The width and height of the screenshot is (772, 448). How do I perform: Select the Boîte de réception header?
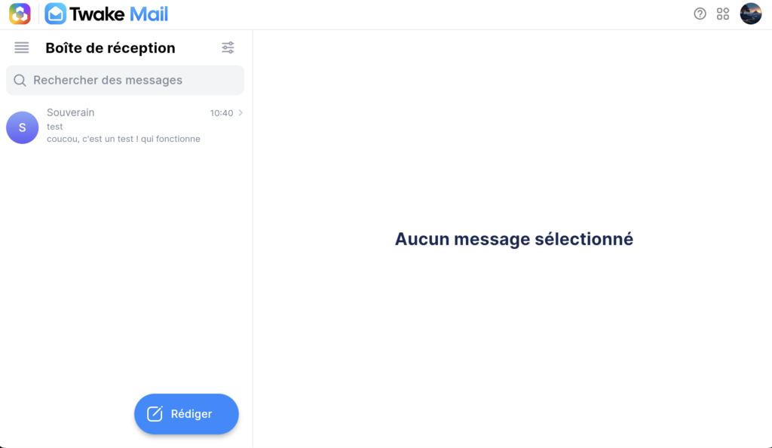(x=111, y=47)
